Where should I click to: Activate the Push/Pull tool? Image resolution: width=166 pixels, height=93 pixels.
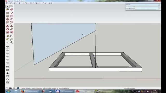coord(11,26)
